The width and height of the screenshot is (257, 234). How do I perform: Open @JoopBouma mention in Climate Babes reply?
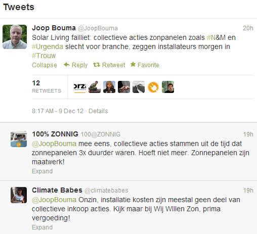point(54,200)
